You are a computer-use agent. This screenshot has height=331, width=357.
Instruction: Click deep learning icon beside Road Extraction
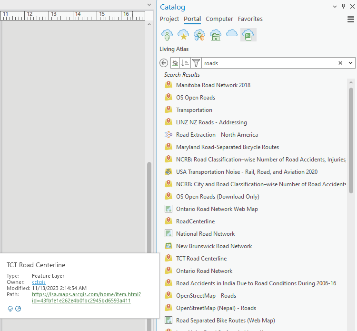pyautogui.click(x=168, y=134)
